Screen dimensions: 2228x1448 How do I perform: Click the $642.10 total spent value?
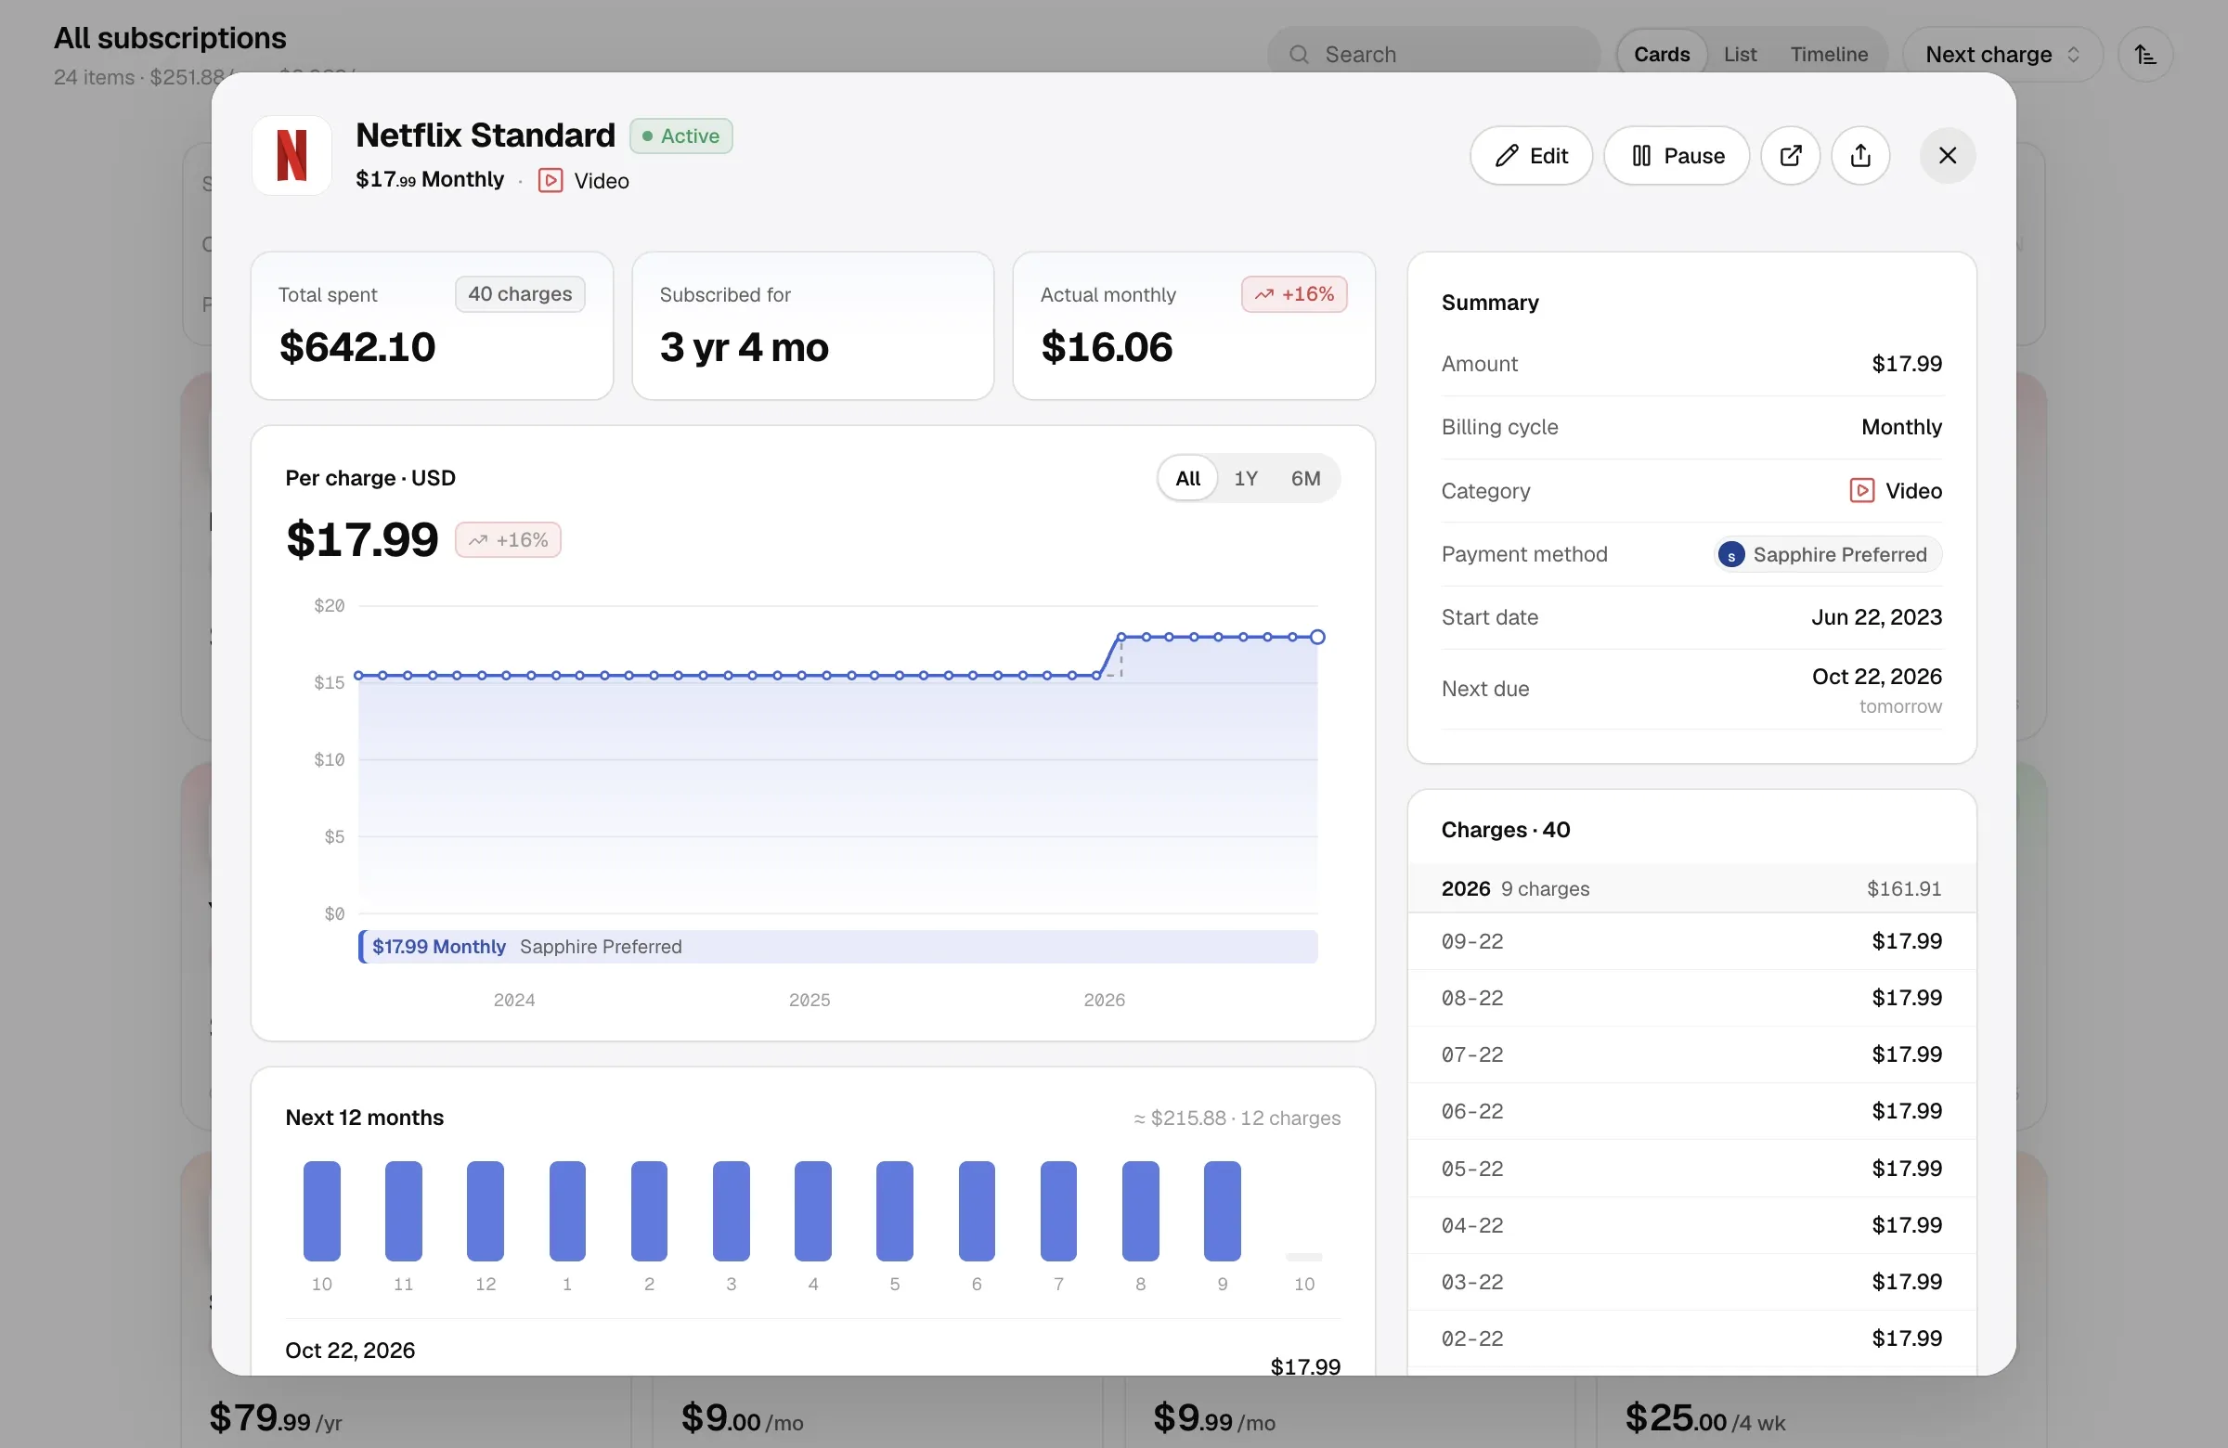(357, 347)
